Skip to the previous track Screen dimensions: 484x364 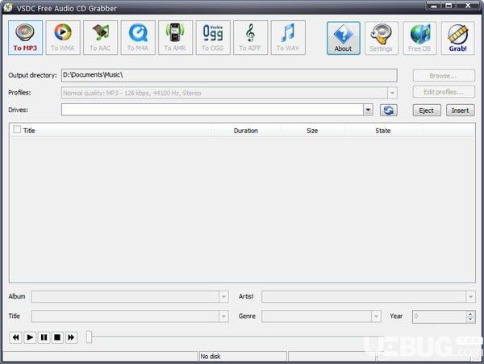coord(16,337)
